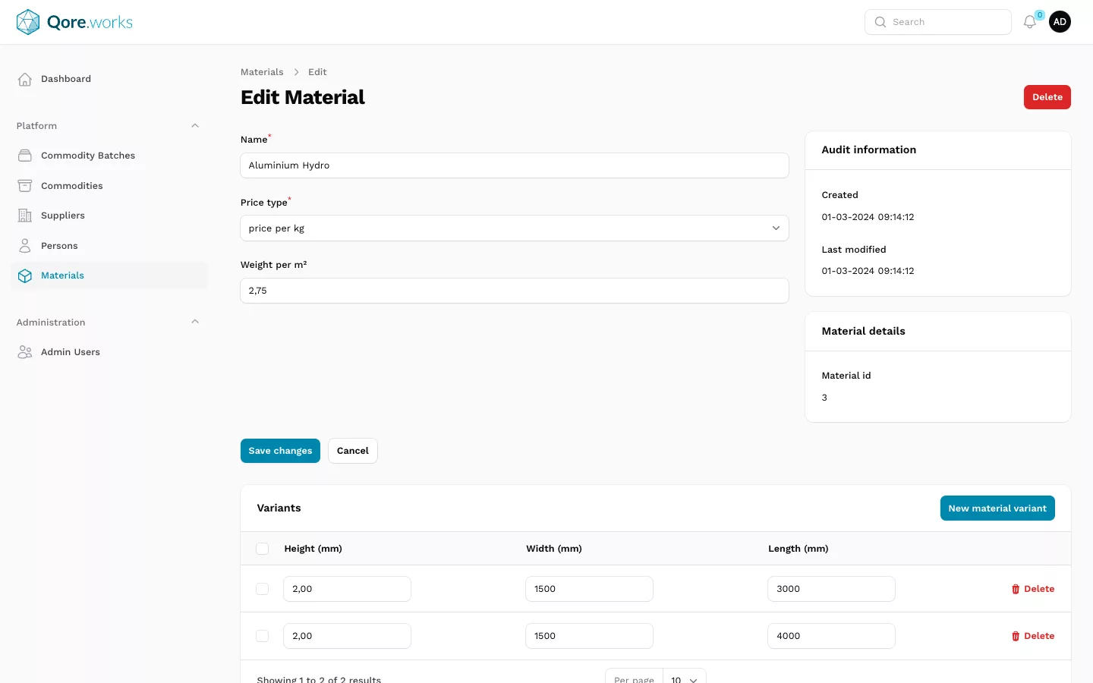The width and height of the screenshot is (1093, 683).
Task: Delete the variant with length 3000
Action: tap(1032, 589)
